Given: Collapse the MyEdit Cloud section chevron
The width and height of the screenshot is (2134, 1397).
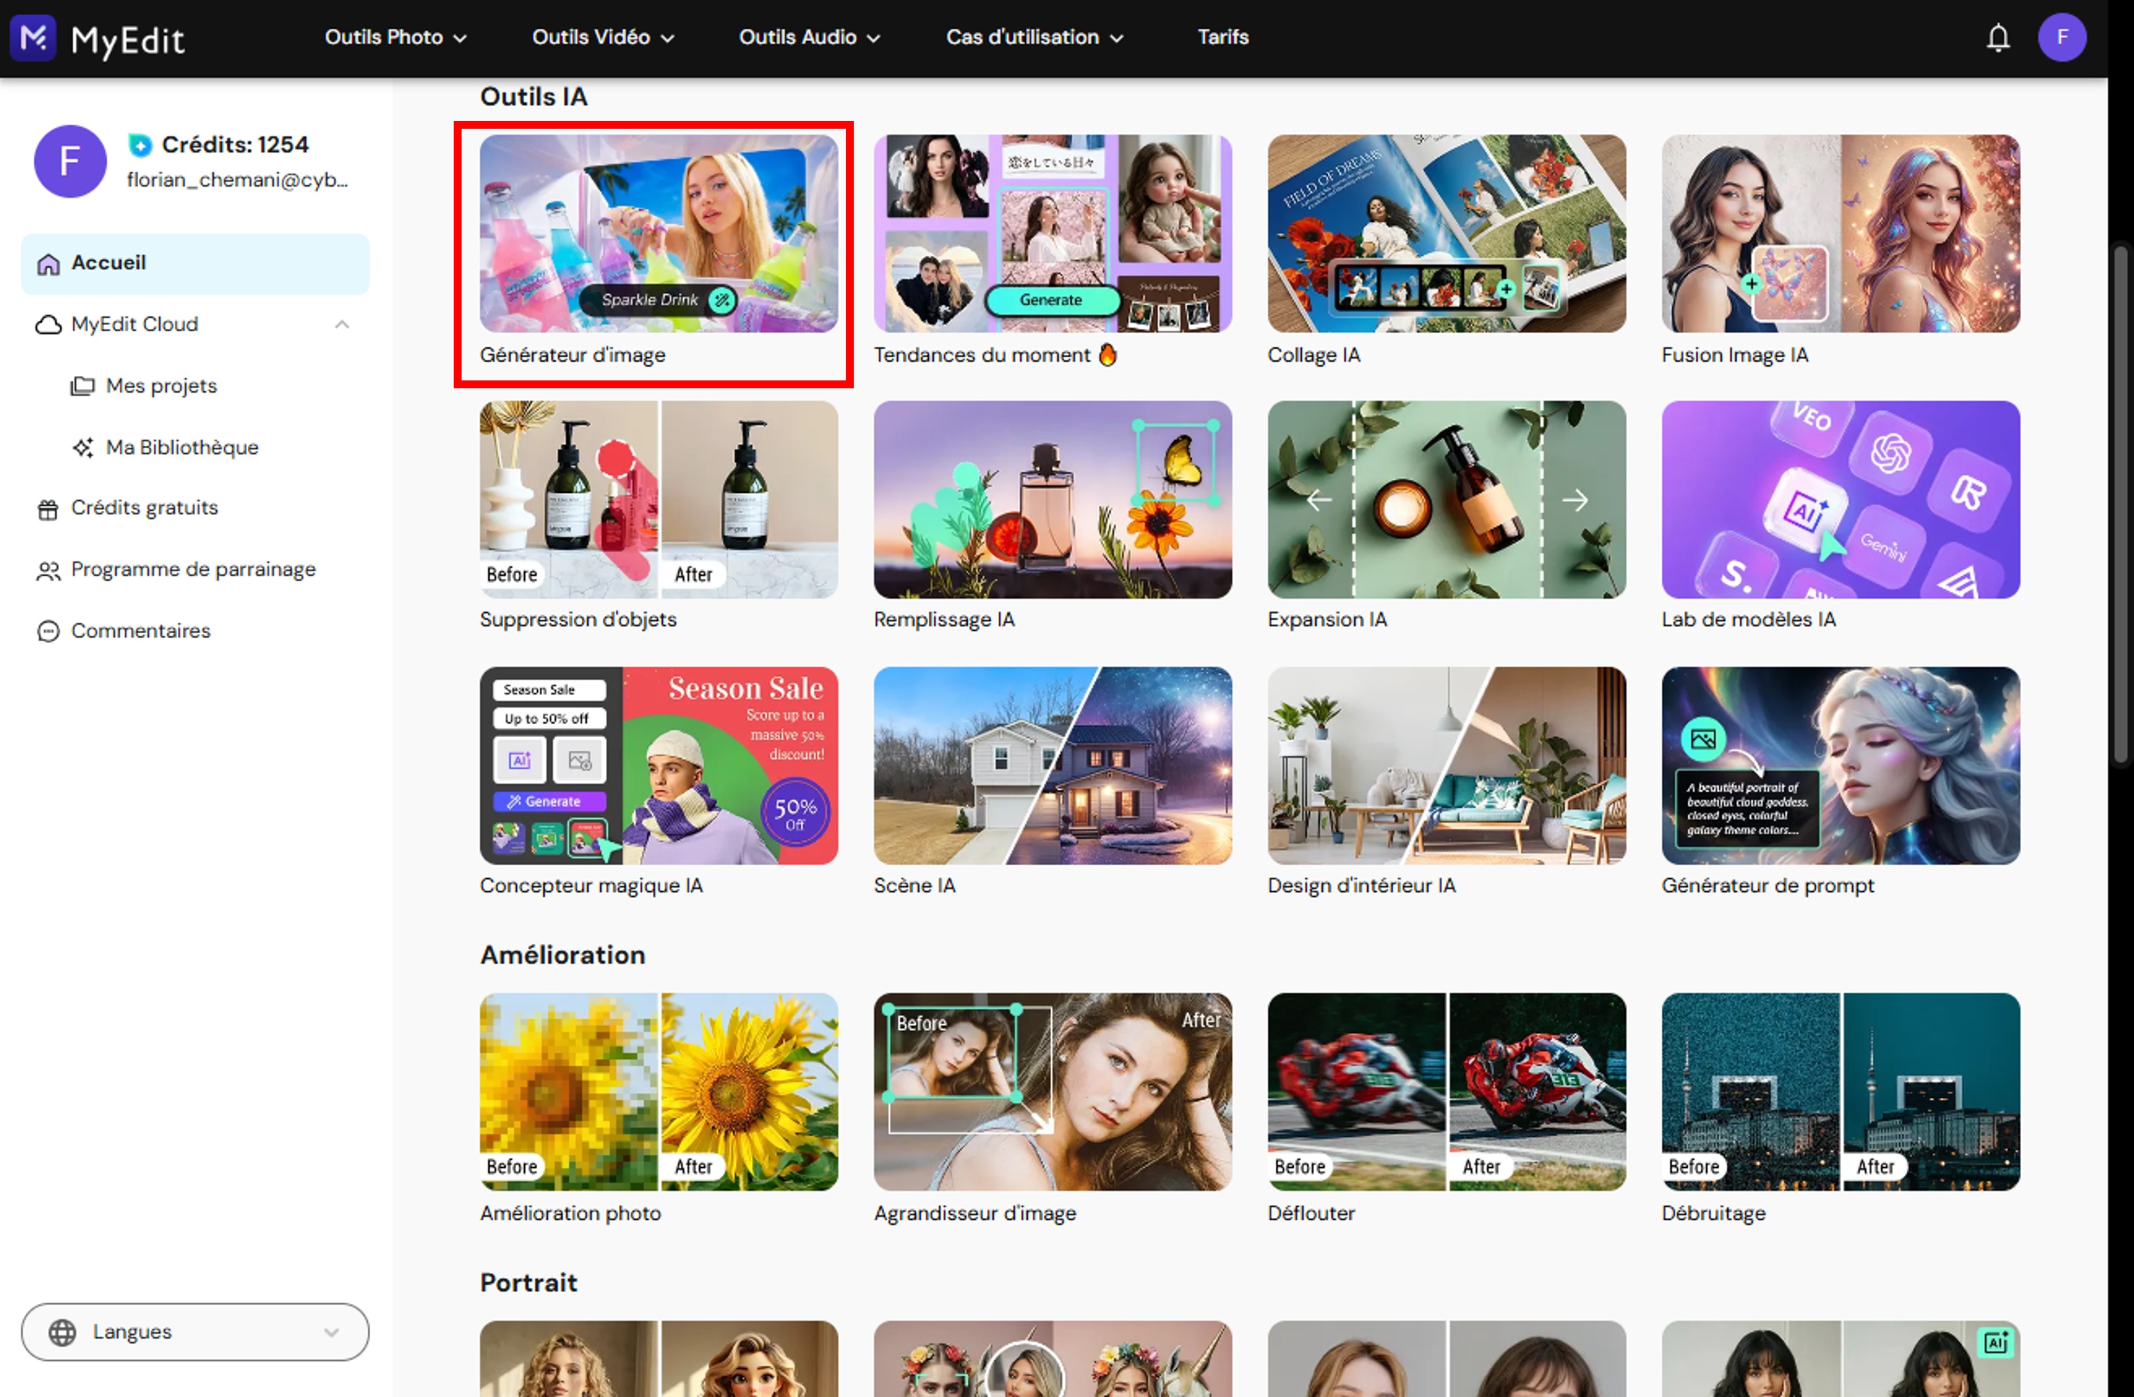Looking at the screenshot, I should 341,325.
